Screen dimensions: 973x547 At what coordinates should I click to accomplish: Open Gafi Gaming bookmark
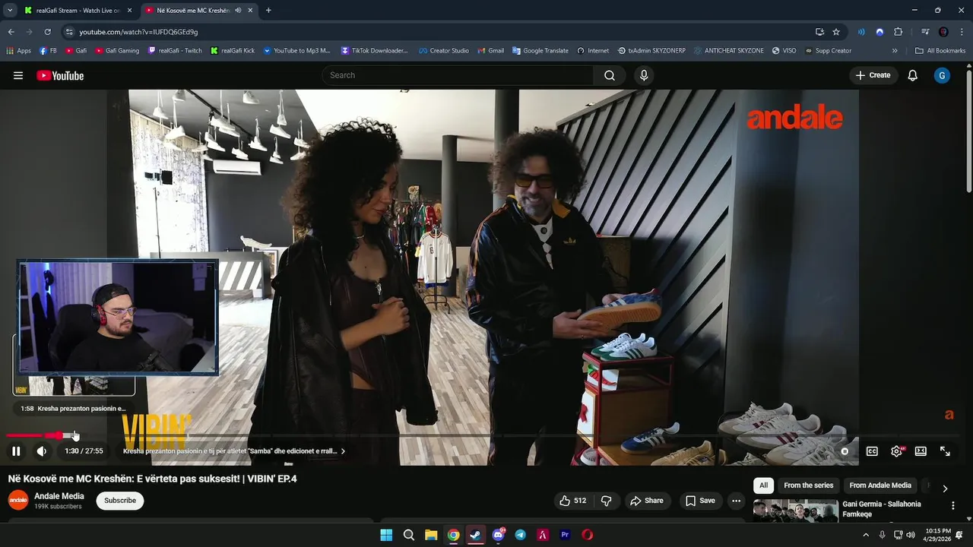click(x=117, y=51)
